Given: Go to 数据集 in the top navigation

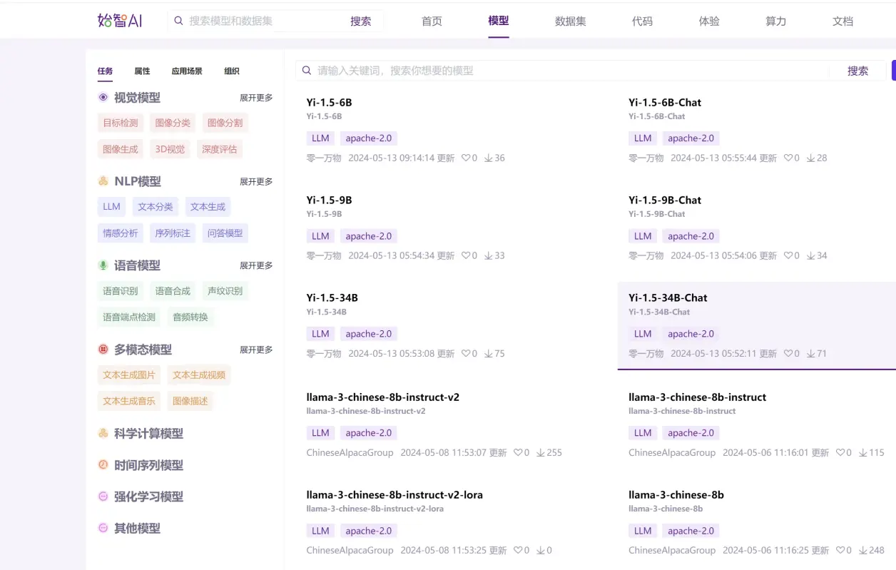Looking at the screenshot, I should pos(571,21).
